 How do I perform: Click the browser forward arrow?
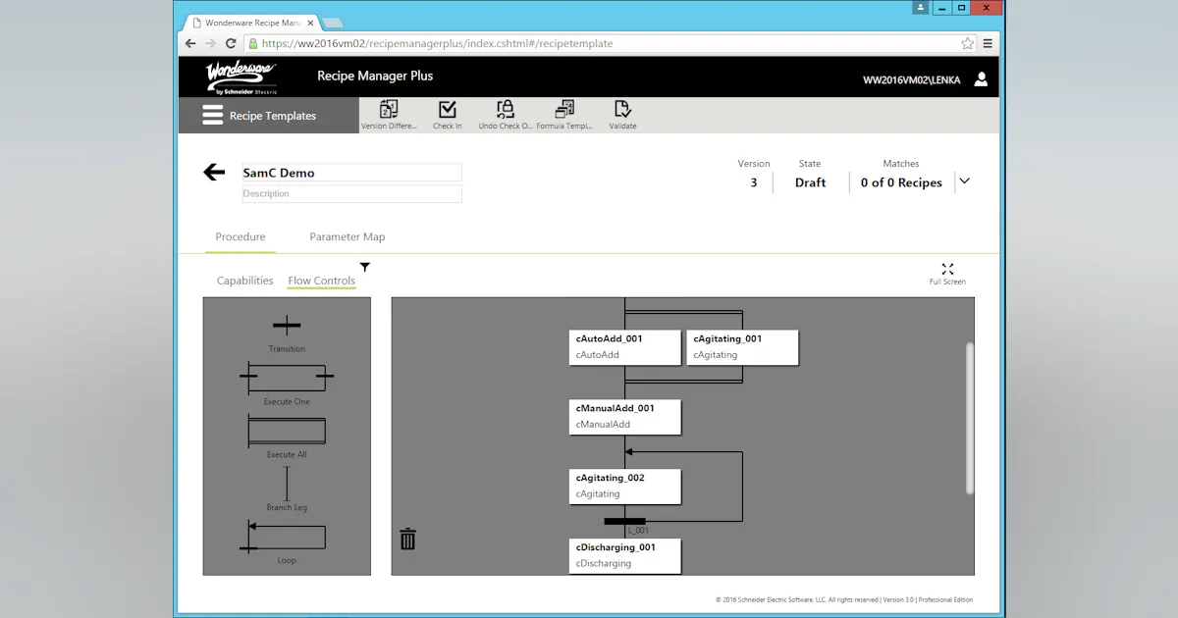click(210, 43)
